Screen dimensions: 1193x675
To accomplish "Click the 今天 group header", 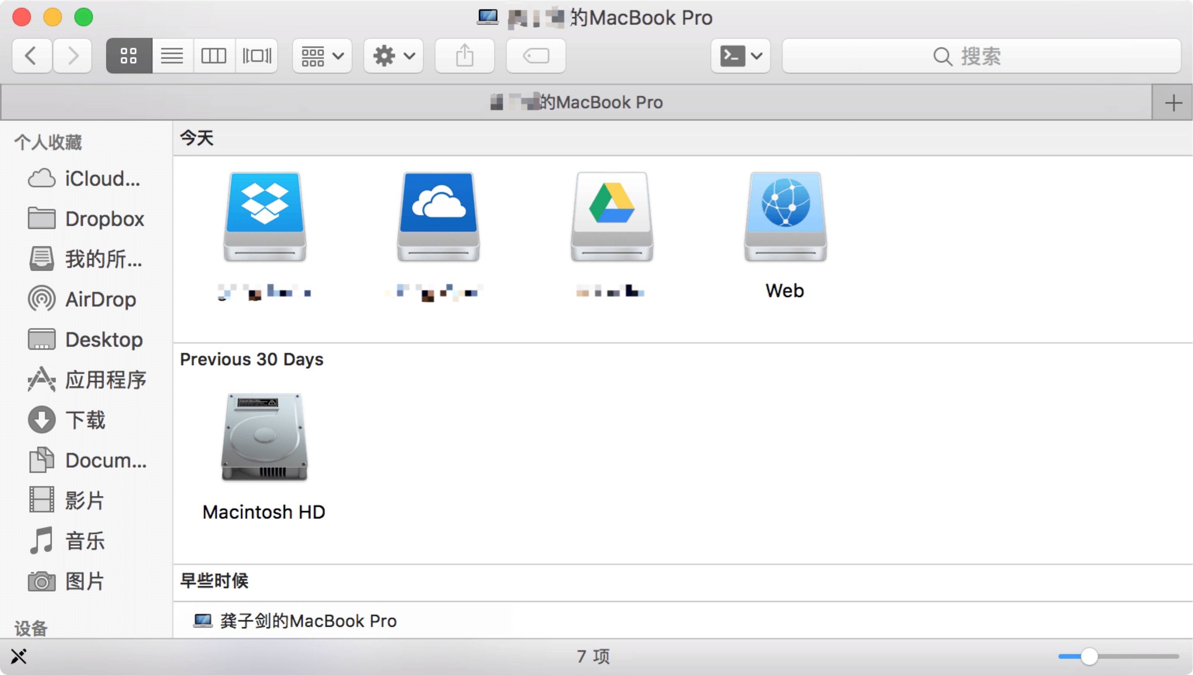I will pyautogui.click(x=197, y=138).
